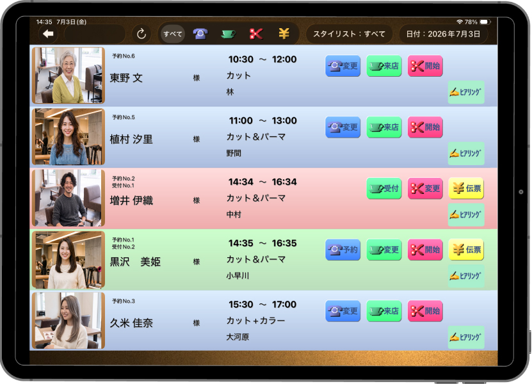Mark 植村 汐里 as 来店
The height and width of the screenshot is (384, 532).
pyautogui.click(x=384, y=127)
